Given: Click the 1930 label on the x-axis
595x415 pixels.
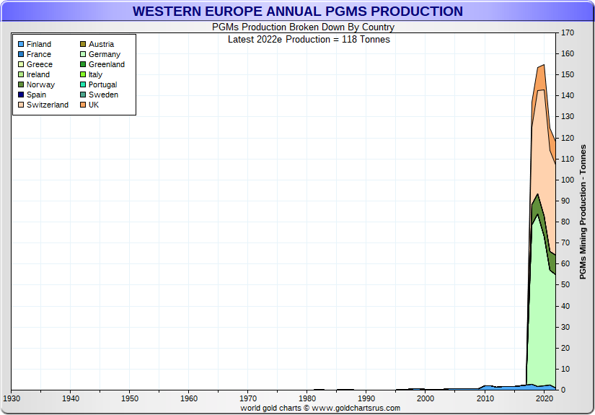Looking at the screenshot, I should coord(12,398).
